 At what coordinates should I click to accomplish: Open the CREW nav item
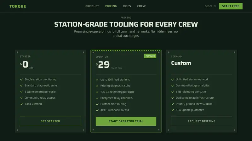tap(141, 6)
